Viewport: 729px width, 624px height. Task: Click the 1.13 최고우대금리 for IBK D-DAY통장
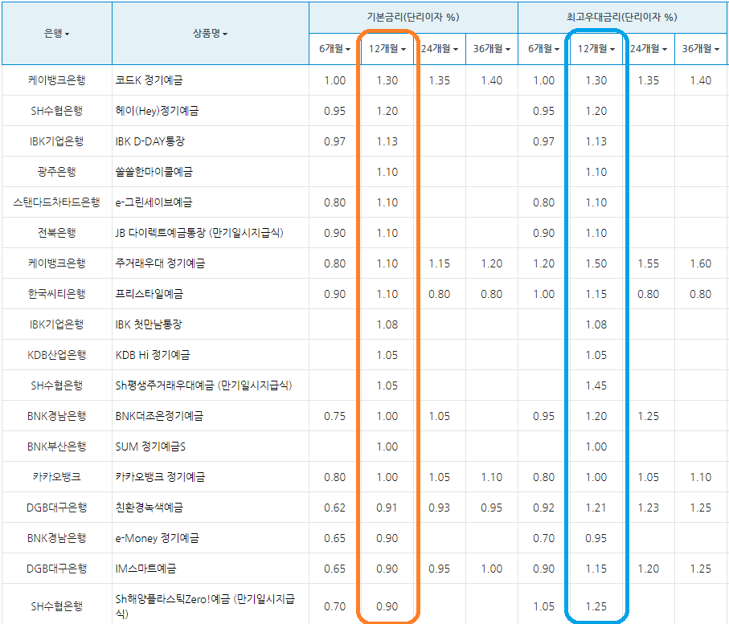point(596,141)
